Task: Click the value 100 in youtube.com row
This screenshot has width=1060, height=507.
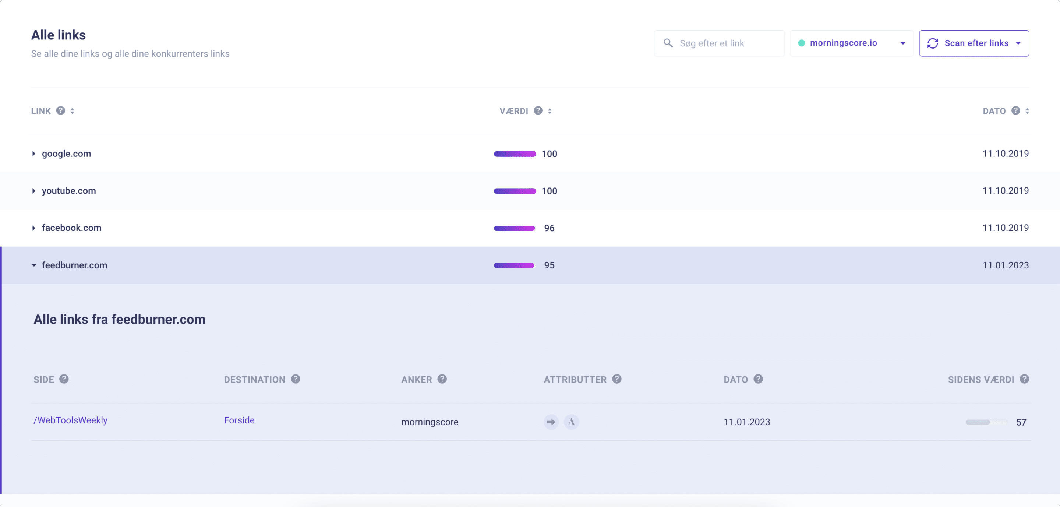Action: 550,191
